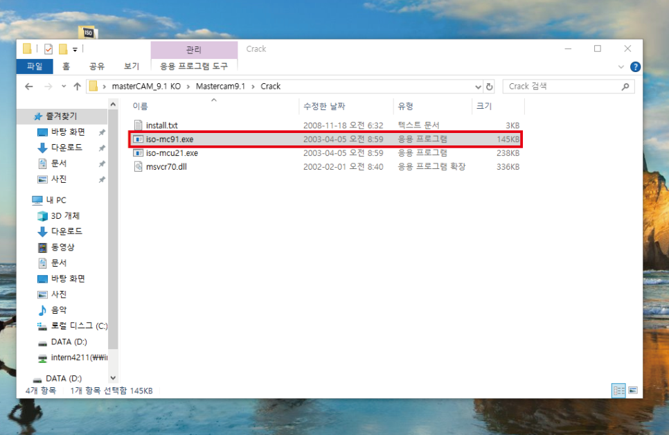The height and width of the screenshot is (435, 669).
Task: Expand the ribbon with the chevron
Action: click(621, 66)
